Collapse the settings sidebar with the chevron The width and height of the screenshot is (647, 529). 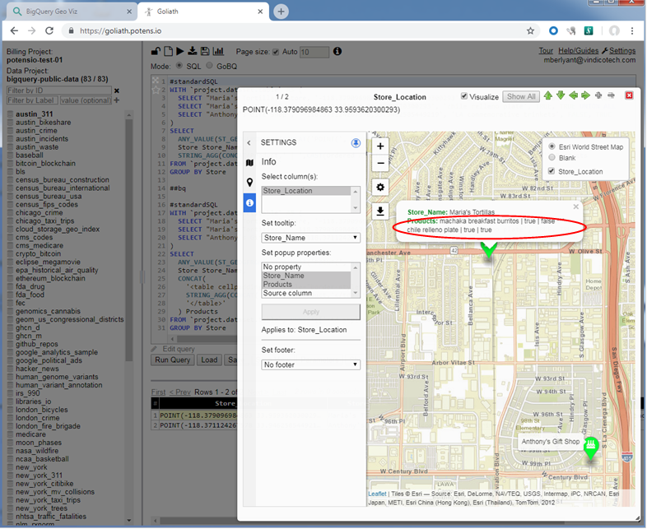(249, 142)
